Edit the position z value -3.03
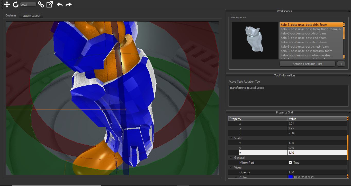Viewport: 351px width, 186px height. 317,133
